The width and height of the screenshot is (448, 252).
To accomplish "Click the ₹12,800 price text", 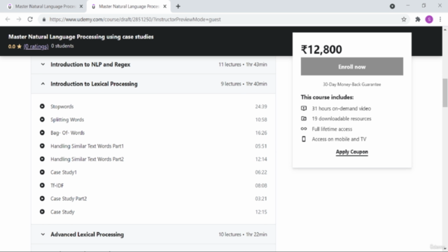I will tap(321, 50).
